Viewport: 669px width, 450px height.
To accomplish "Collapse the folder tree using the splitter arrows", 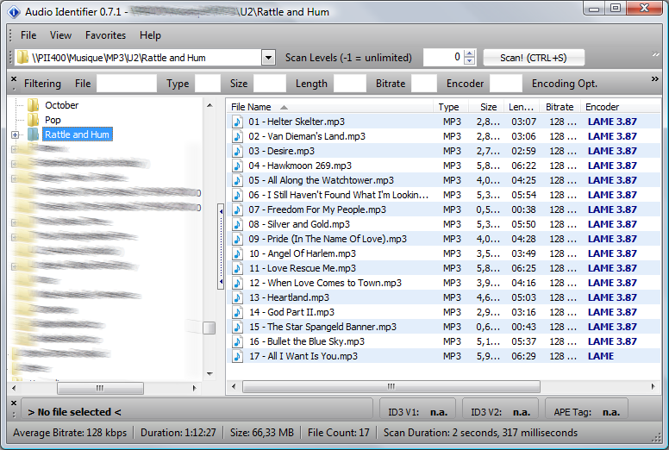I will tap(221, 247).
